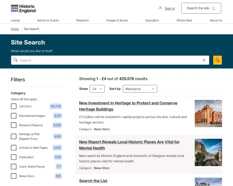Click the Historic England logo
233x186 pixels.
coord(23,9)
